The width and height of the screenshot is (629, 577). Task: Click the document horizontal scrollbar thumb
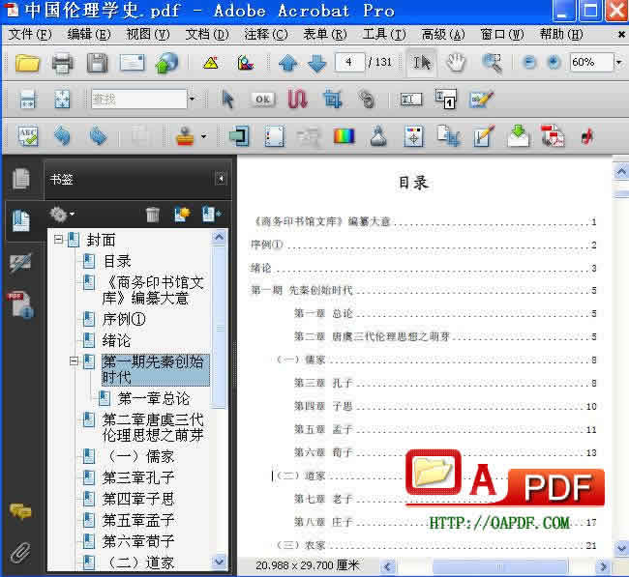[500, 566]
